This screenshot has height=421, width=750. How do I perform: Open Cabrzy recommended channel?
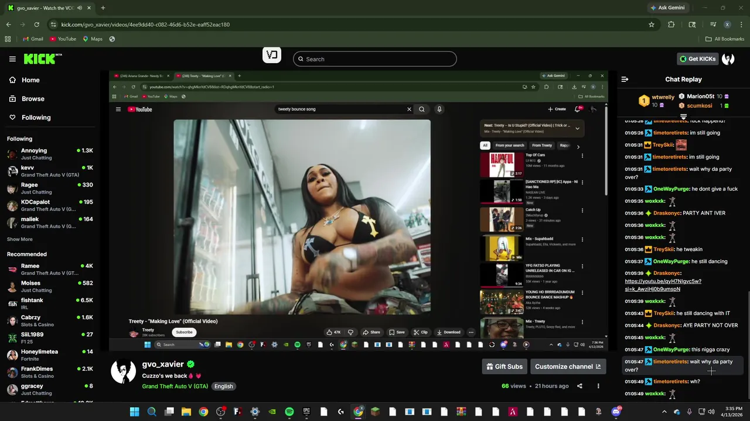tap(50, 321)
